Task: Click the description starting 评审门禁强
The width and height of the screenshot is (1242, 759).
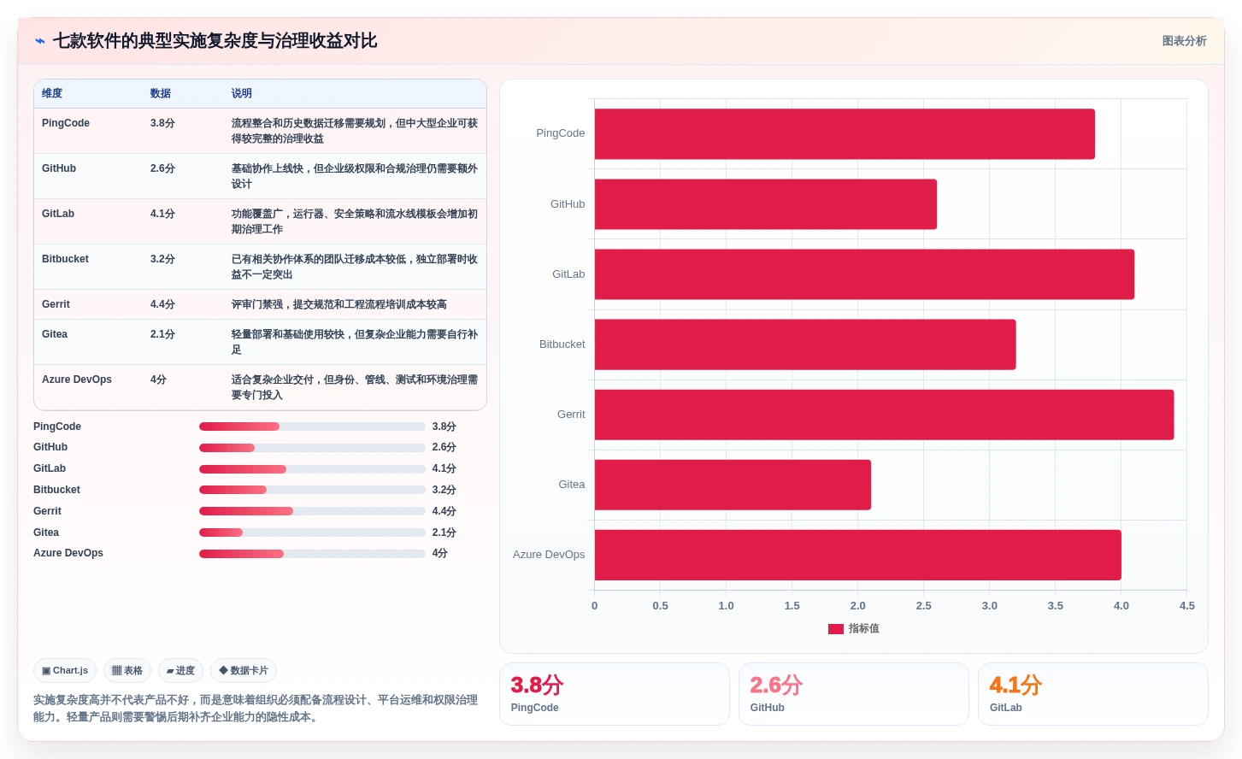Action: pyautogui.click(x=339, y=304)
